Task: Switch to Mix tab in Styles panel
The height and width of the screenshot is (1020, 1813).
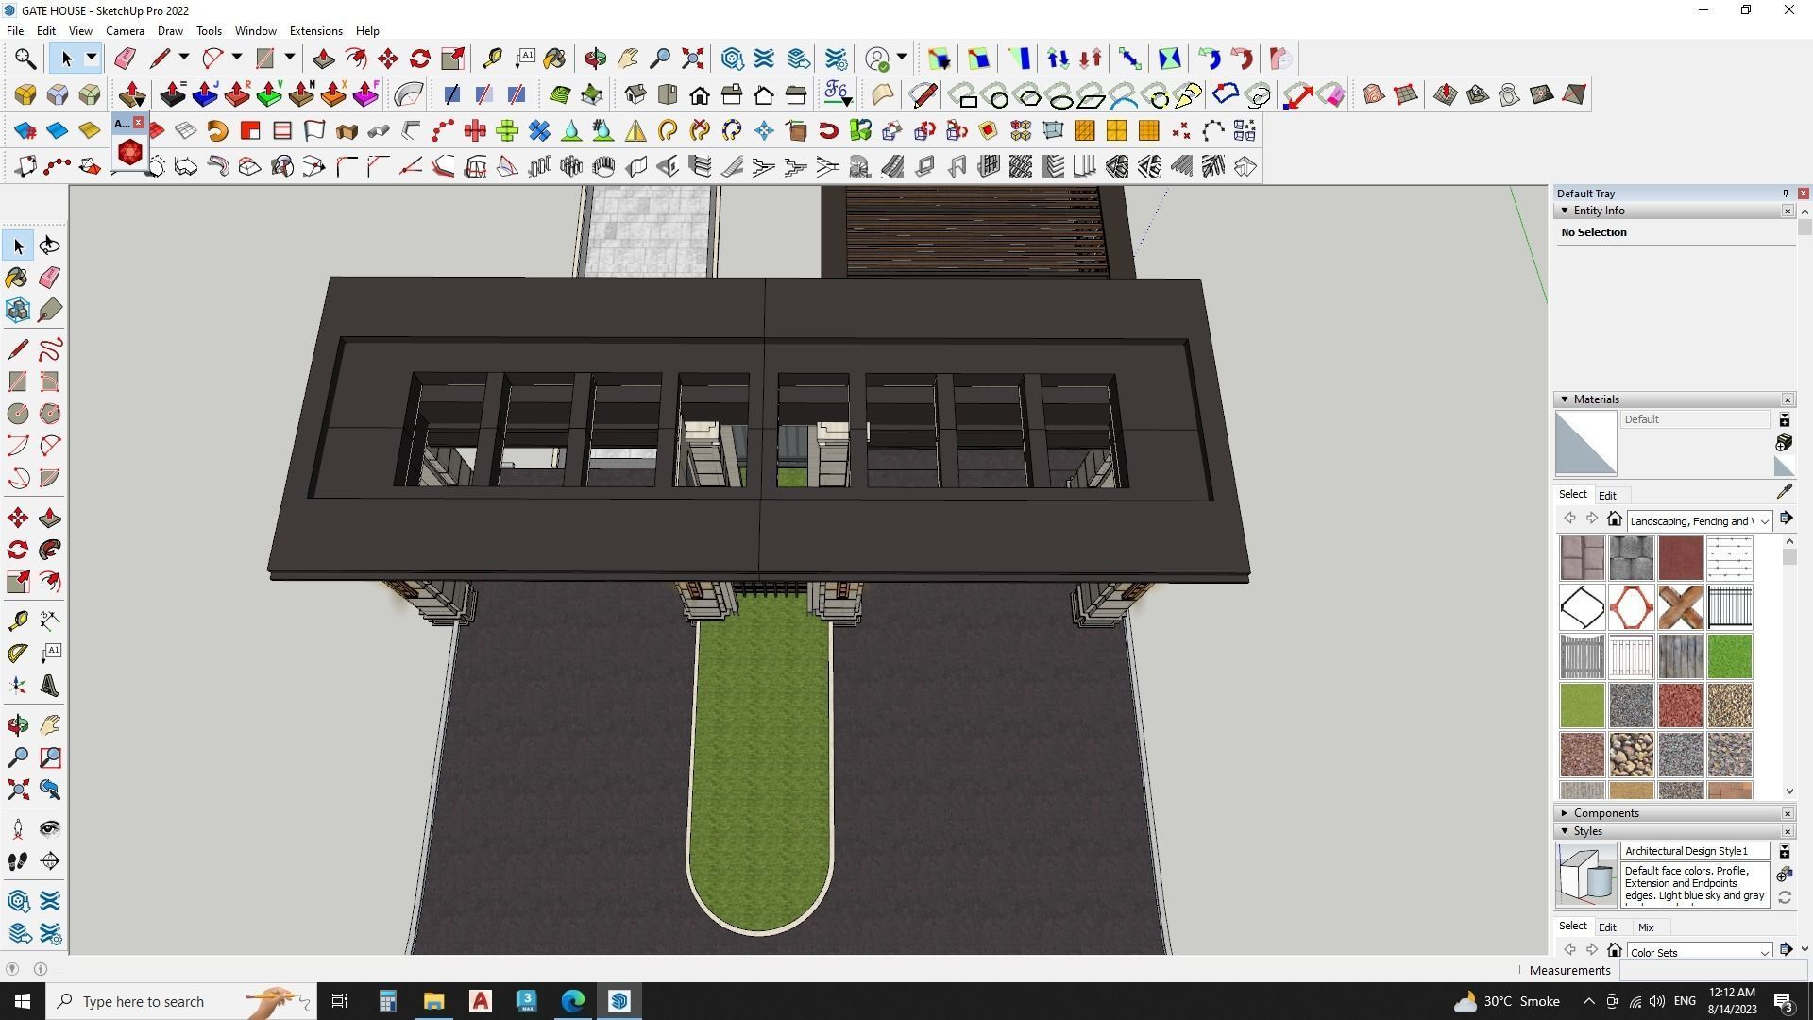Action: click(1646, 927)
